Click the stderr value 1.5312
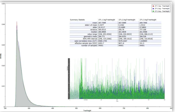This screenshot has height=112, width=175. 142,25
